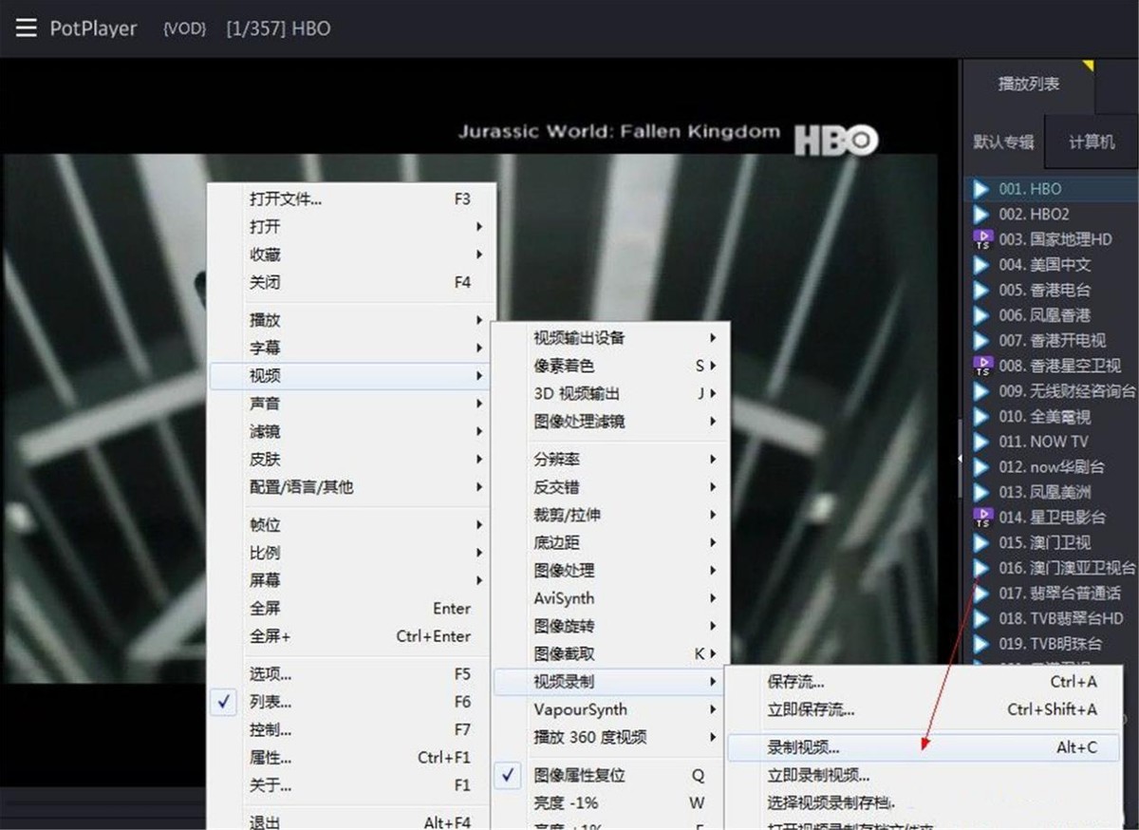Open the 分辨率 submenu entry
The image size is (1139, 830).
point(611,459)
